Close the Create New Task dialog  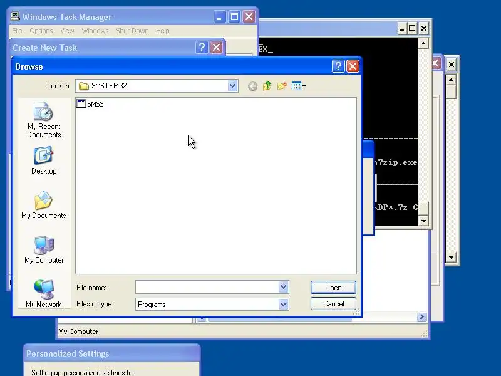click(216, 48)
